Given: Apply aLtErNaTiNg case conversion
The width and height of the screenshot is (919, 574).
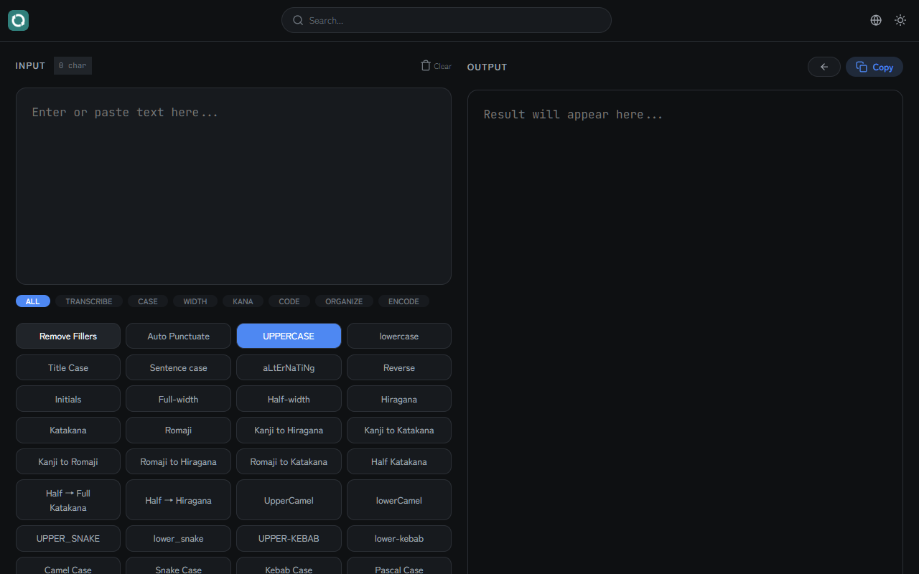Looking at the screenshot, I should click(x=289, y=367).
